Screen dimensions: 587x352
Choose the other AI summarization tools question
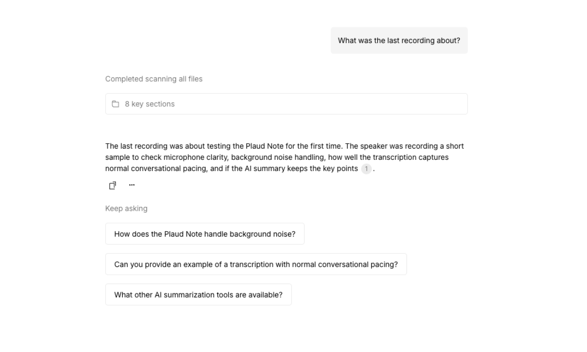click(198, 295)
